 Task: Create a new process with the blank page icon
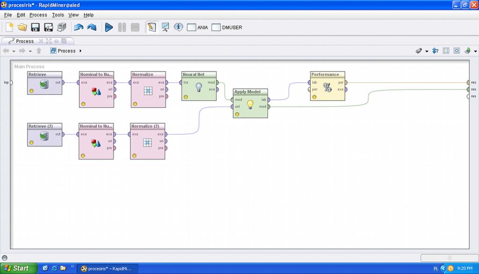pos(9,27)
